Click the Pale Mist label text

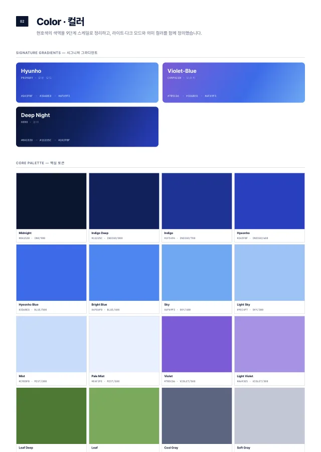point(98,376)
